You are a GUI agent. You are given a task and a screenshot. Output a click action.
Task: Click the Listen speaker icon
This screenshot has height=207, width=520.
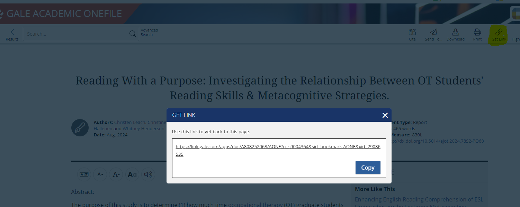point(148,174)
